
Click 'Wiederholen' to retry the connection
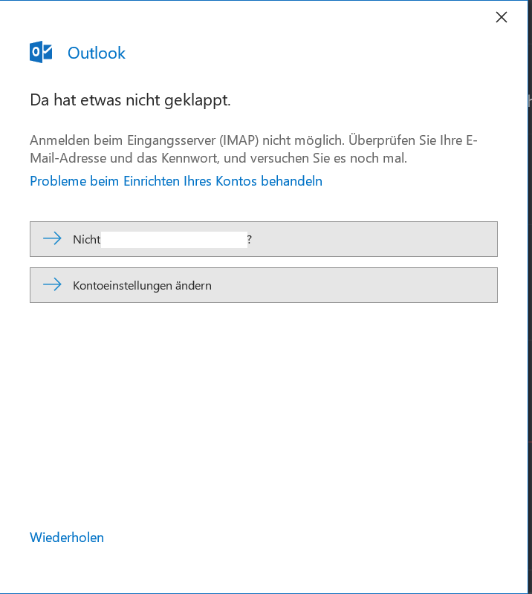(66, 537)
